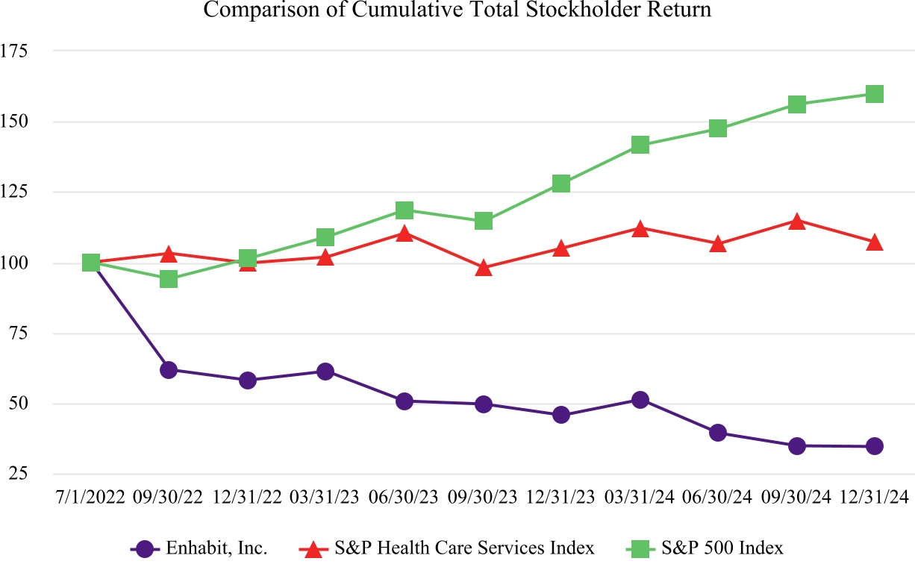Click the 06/30/23 x-axis date label
Screen dimensions: 915x567
(405, 498)
